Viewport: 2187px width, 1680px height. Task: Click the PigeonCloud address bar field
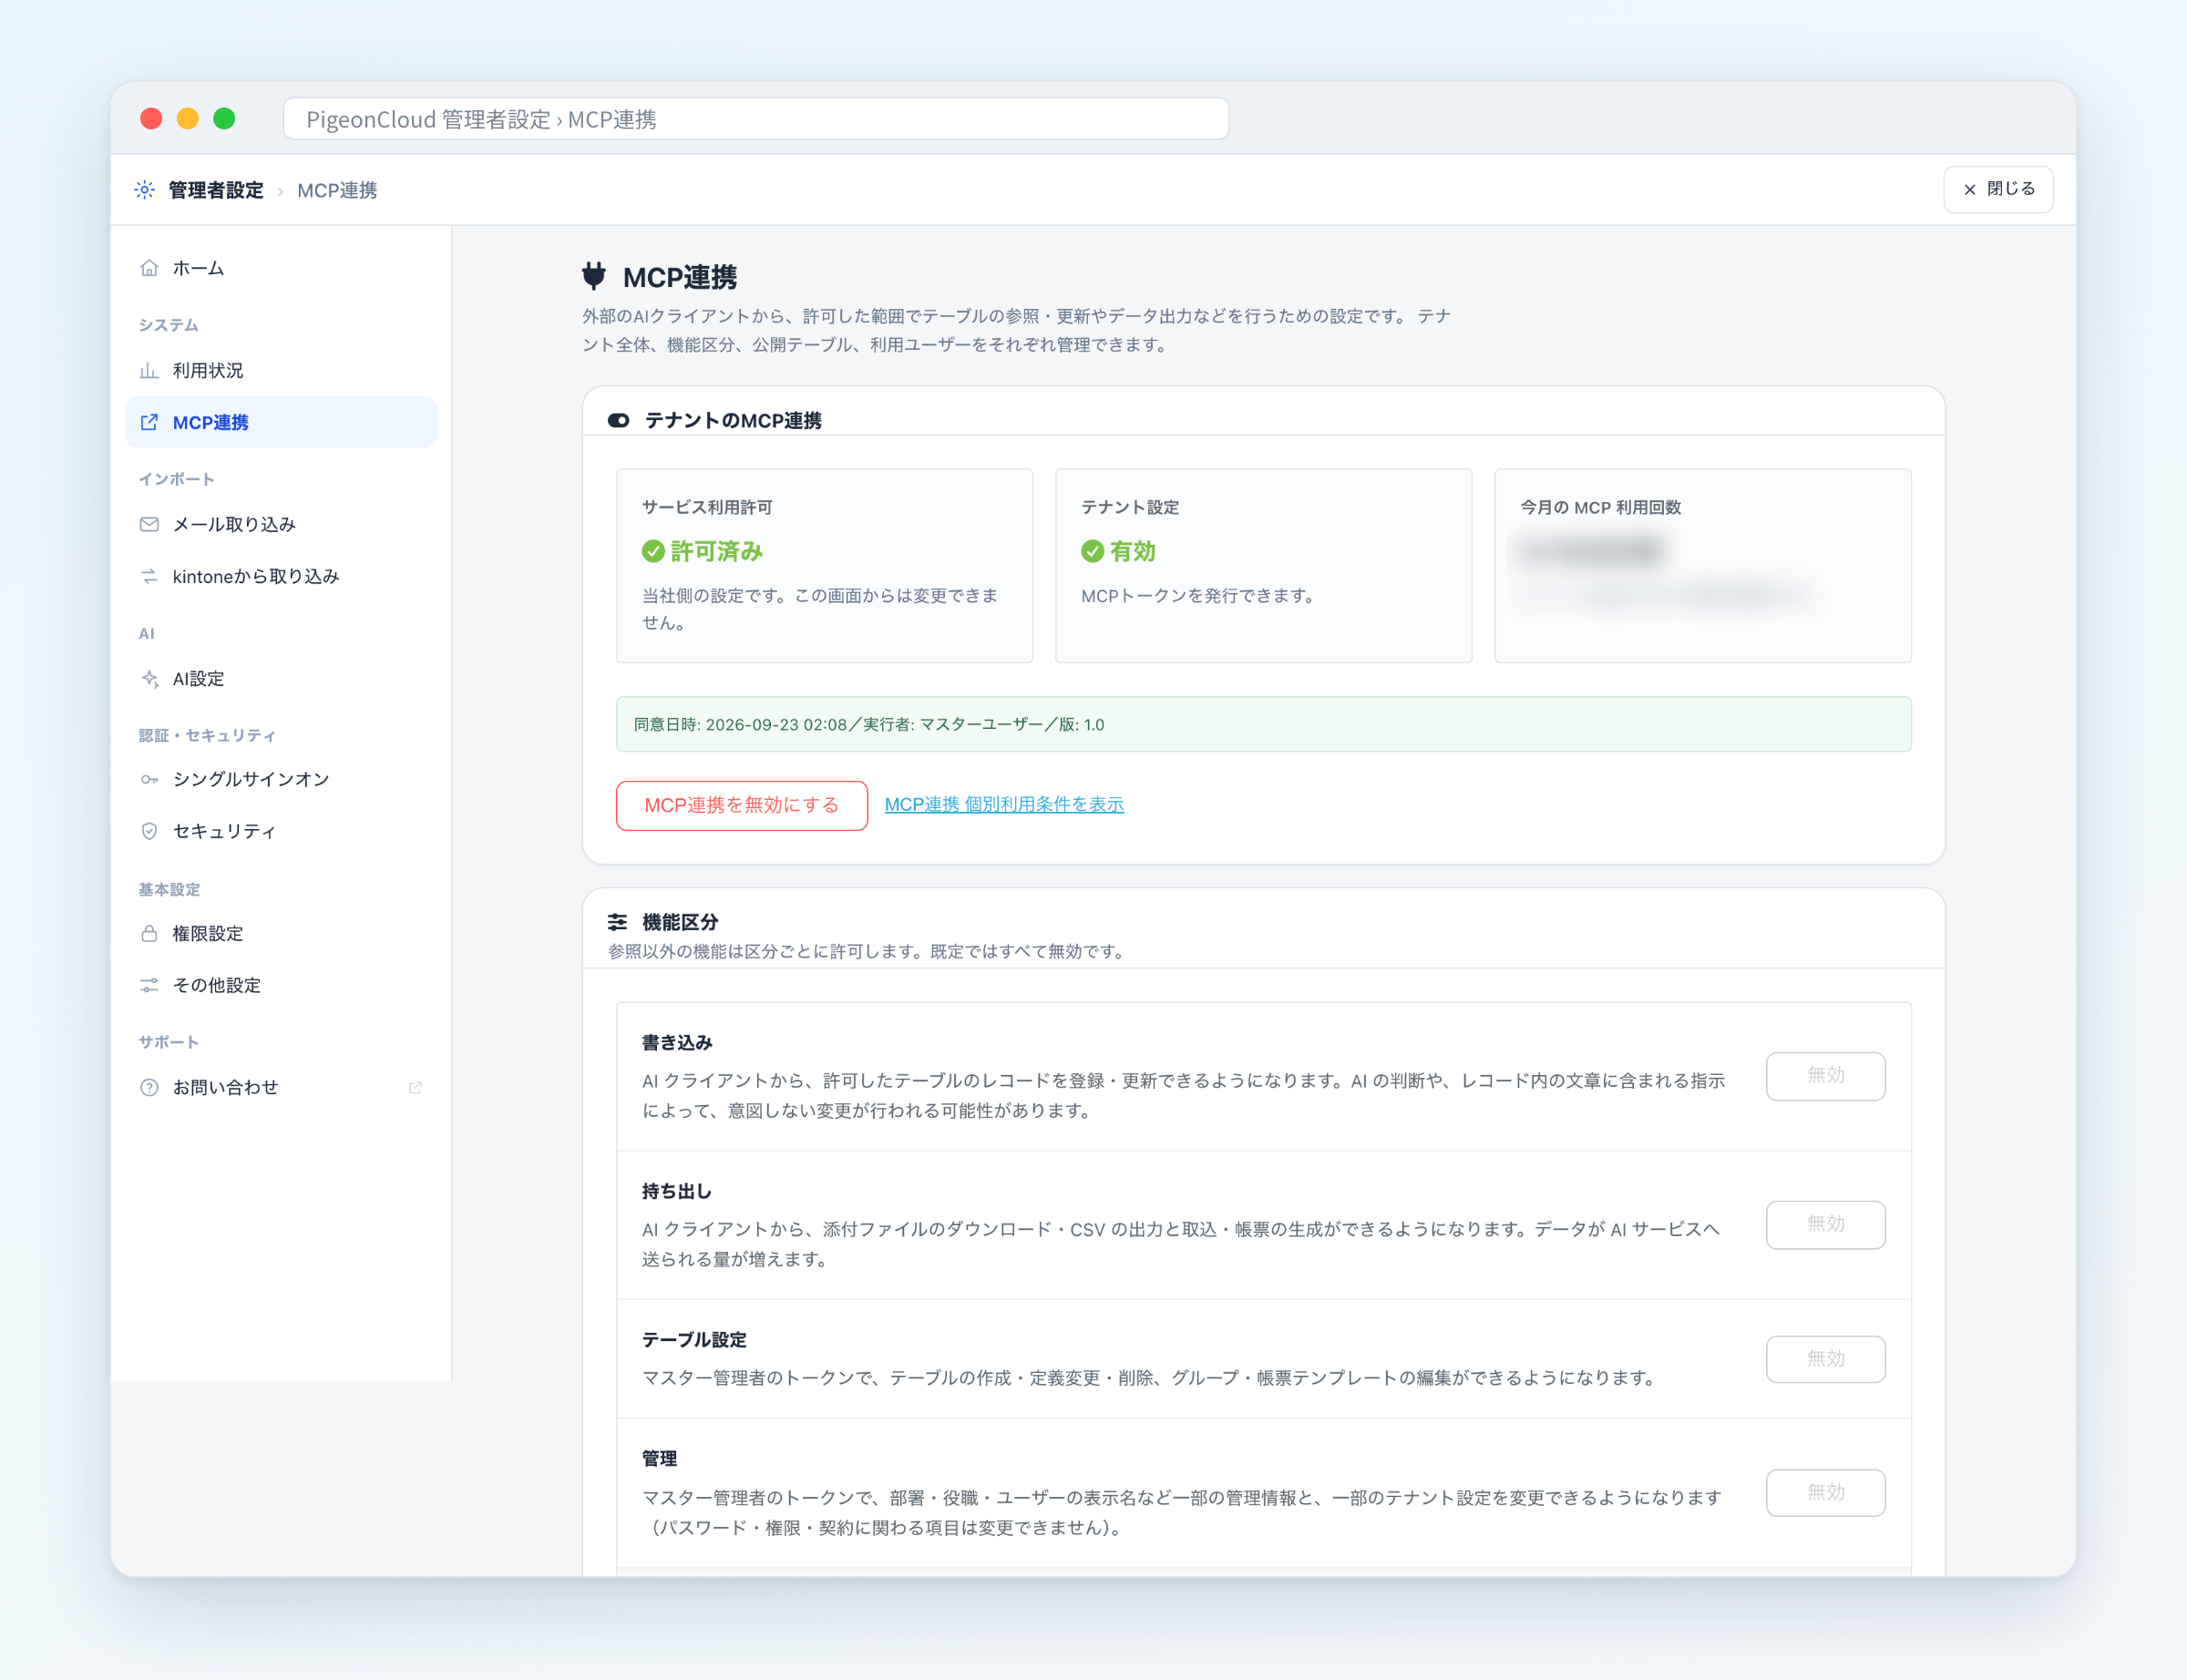coord(756,119)
